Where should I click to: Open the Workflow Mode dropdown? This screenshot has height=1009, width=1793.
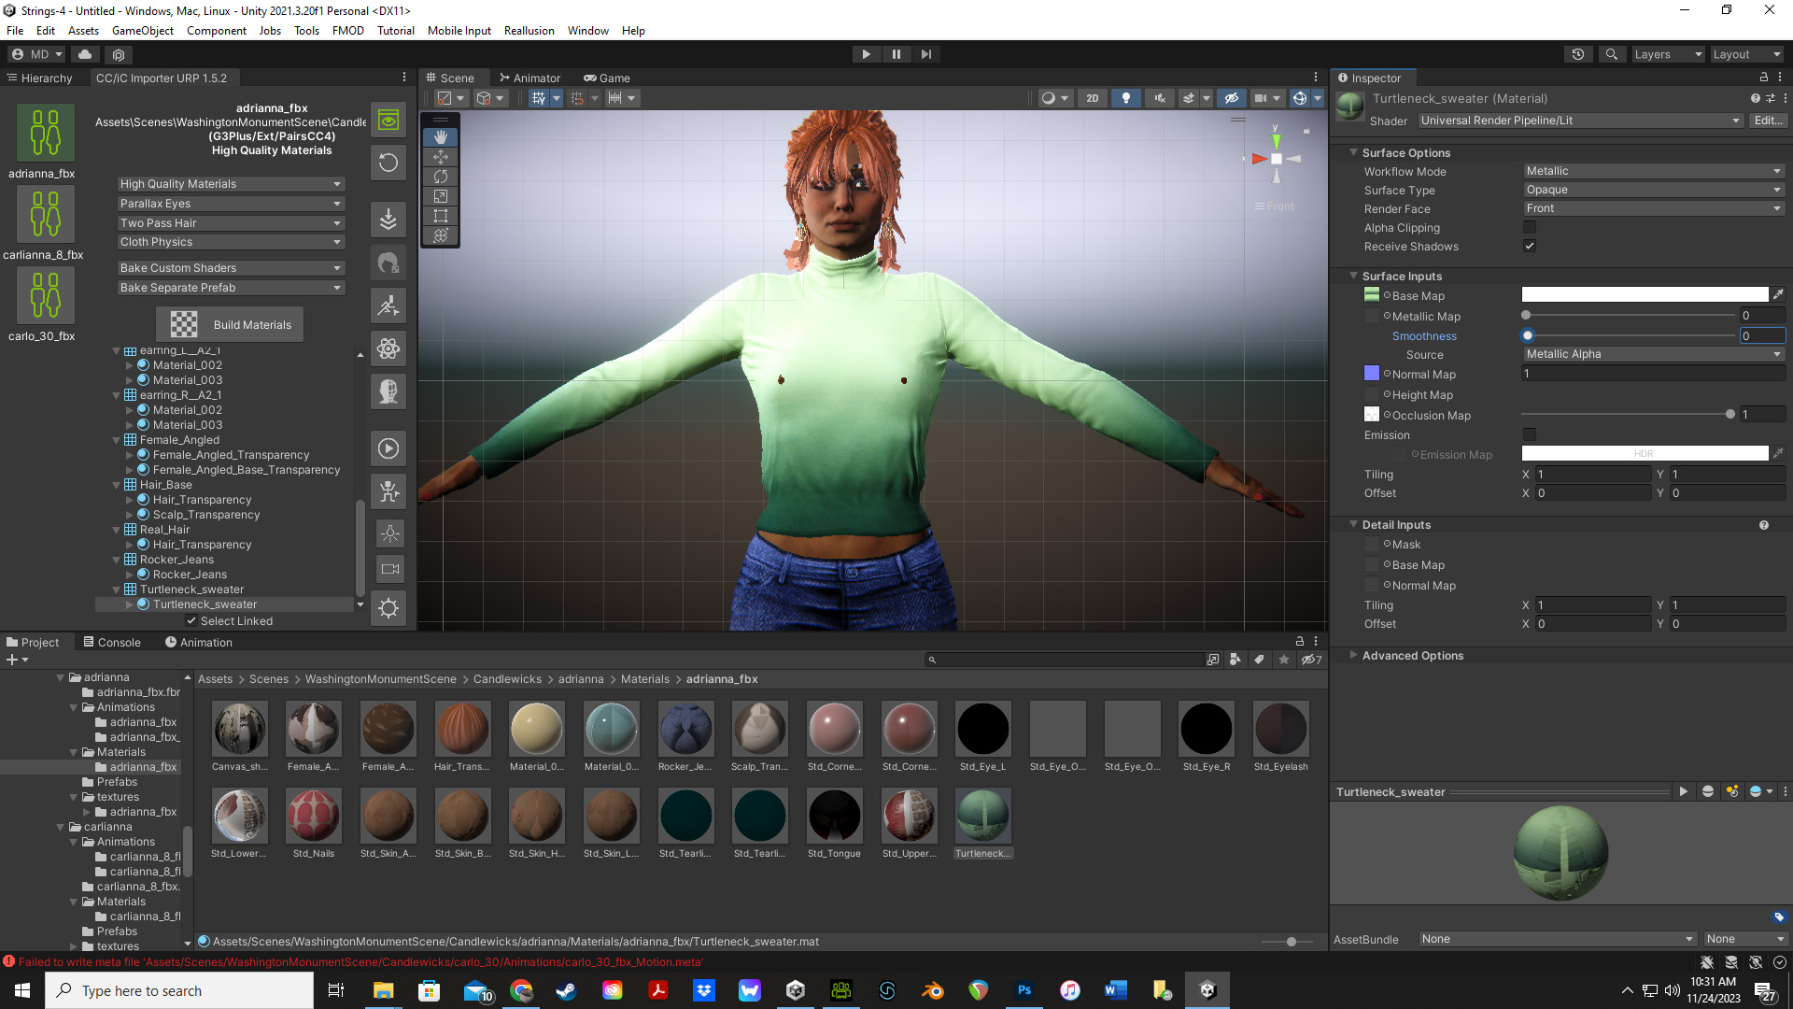point(1653,171)
